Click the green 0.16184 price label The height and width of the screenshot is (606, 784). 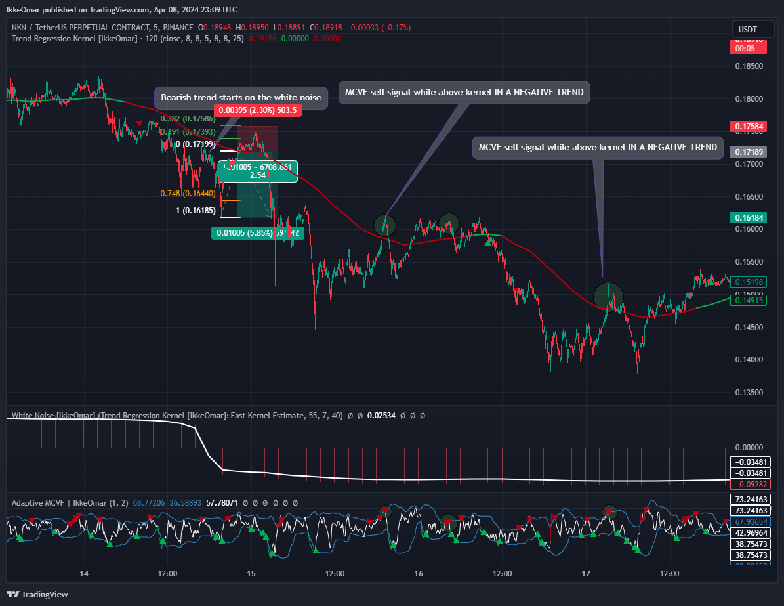point(749,218)
